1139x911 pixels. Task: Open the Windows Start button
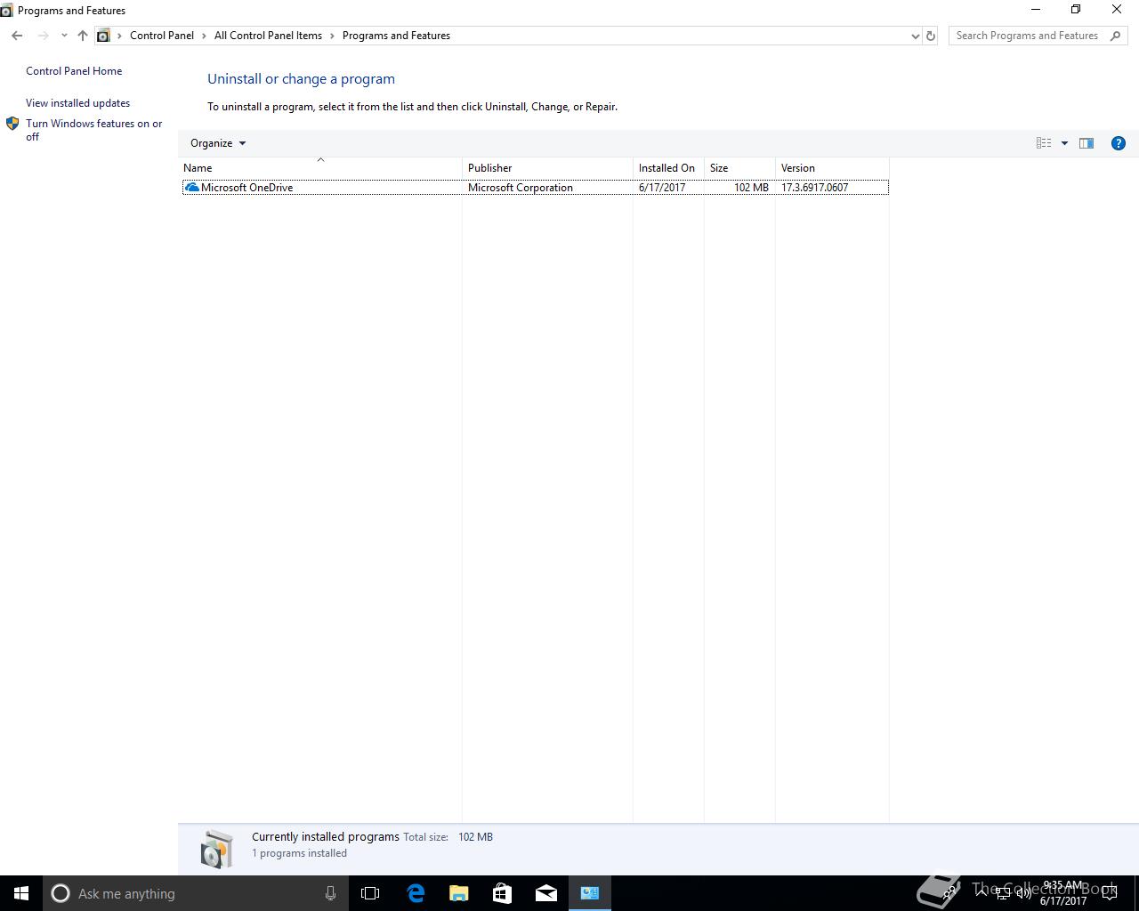[21, 893]
